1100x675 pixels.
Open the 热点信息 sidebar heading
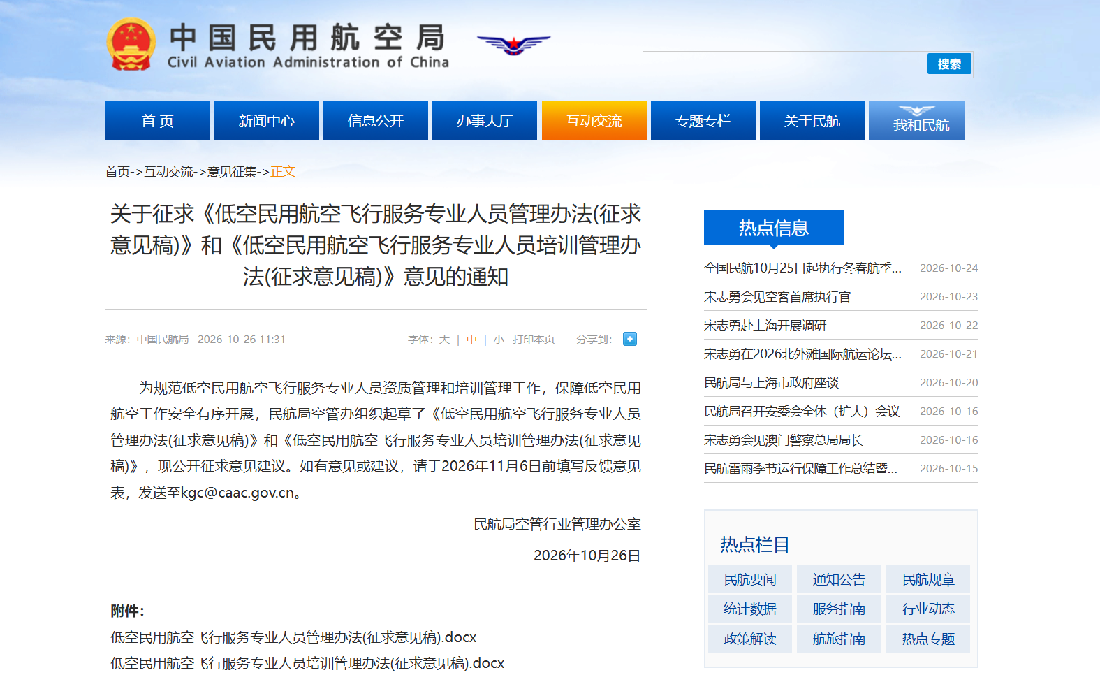pyautogui.click(x=774, y=228)
